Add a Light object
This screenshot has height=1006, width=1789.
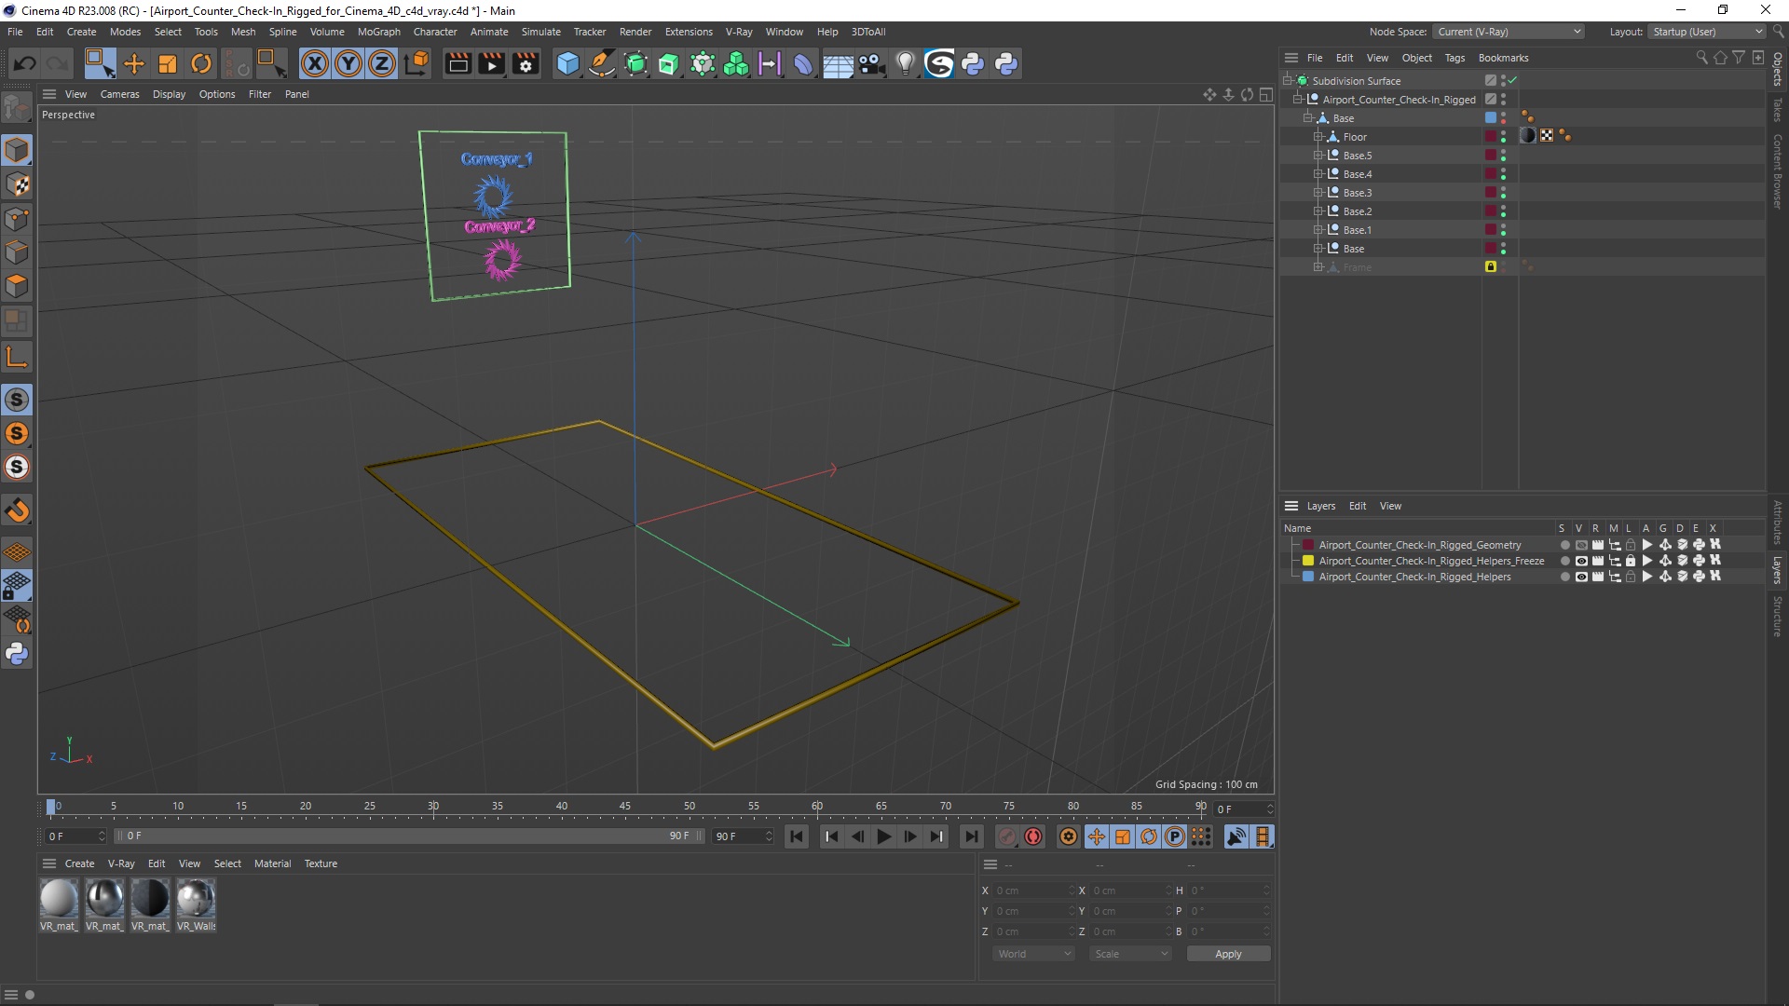point(905,63)
